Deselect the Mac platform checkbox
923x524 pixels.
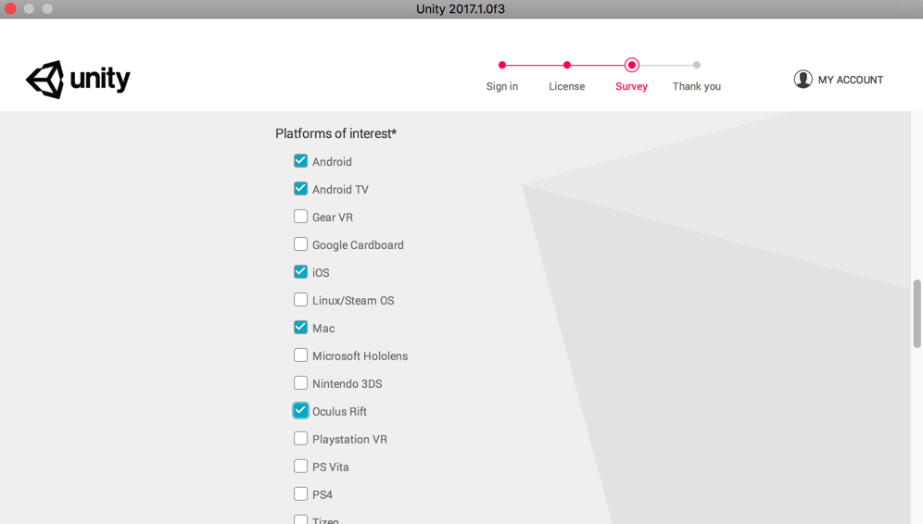pos(300,327)
